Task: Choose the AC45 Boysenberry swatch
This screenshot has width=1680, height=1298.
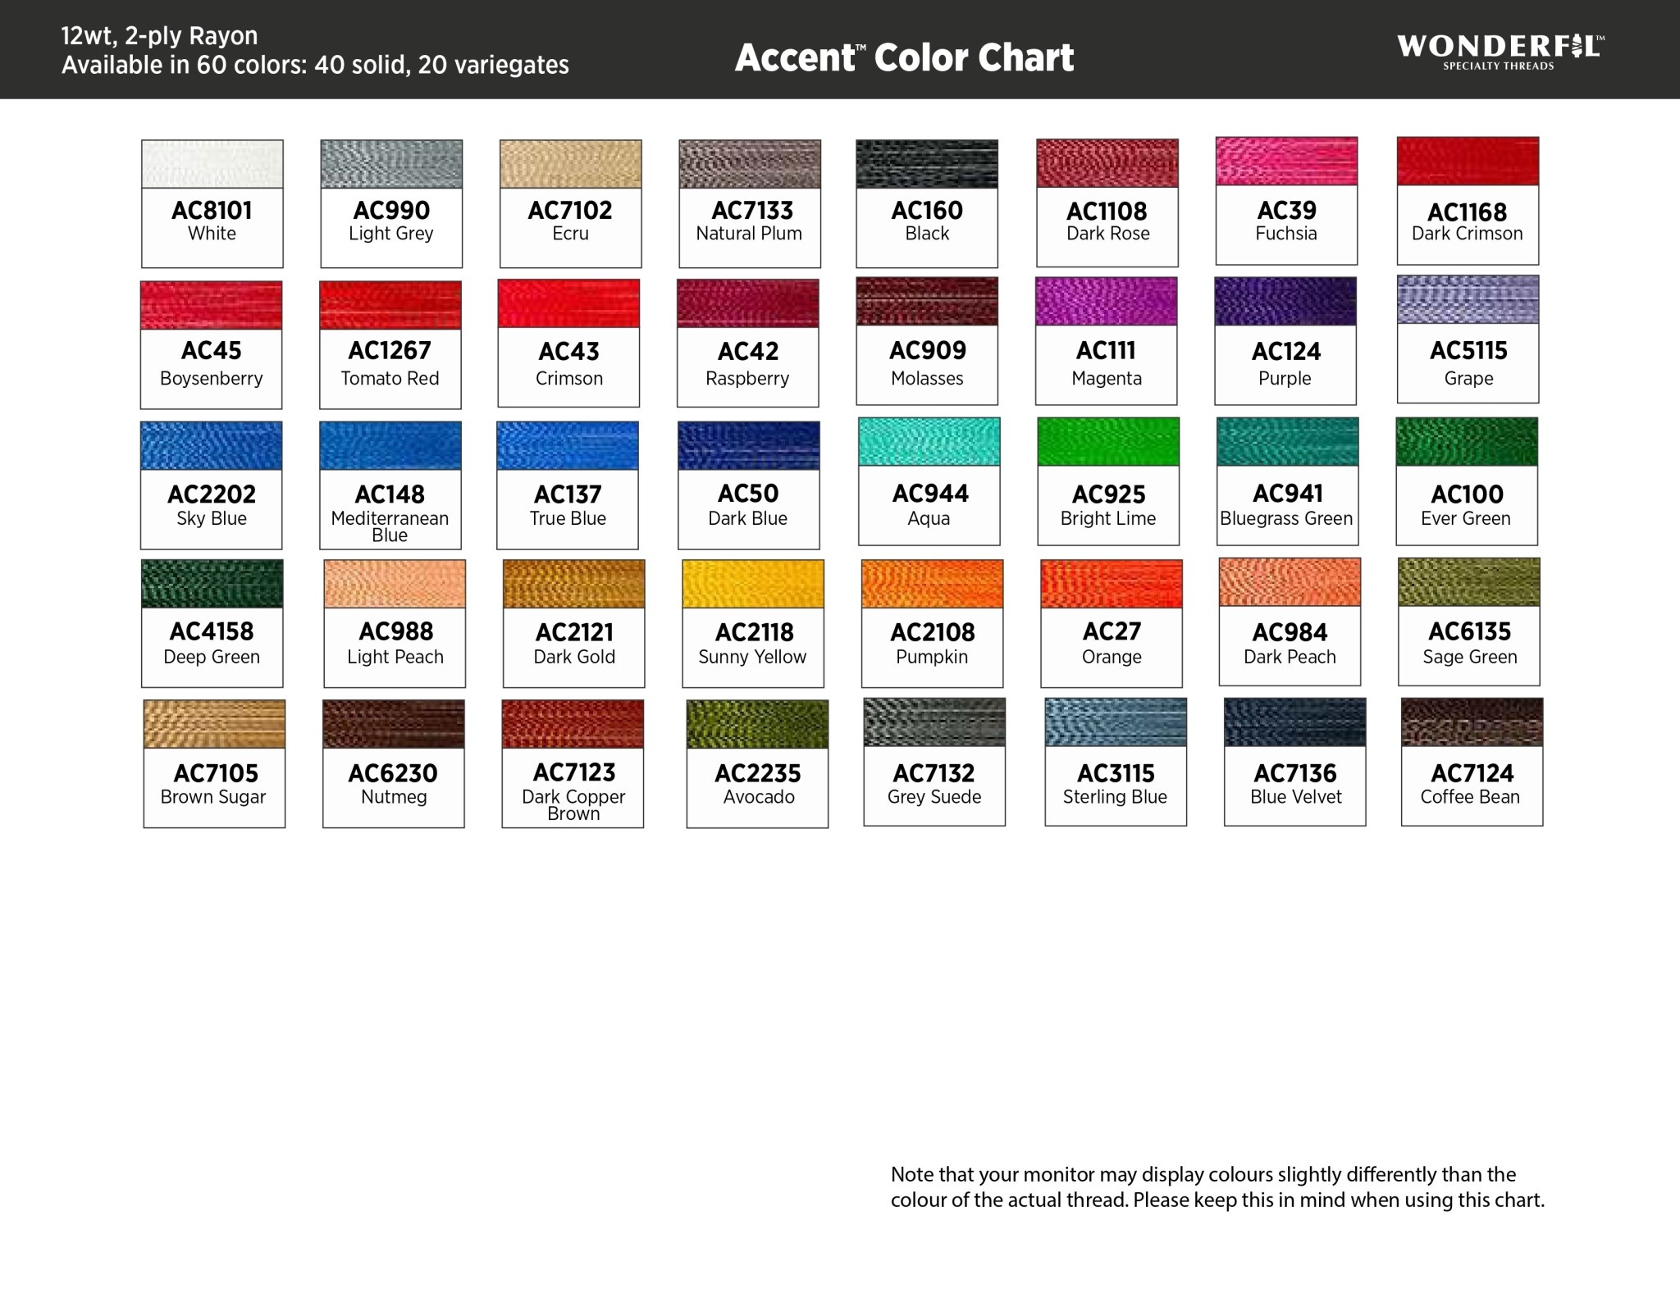Action: tap(212, 345)
